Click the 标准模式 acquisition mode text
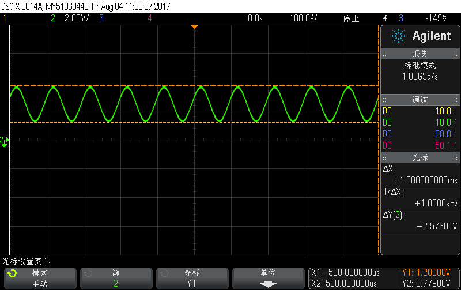 point(420,65)
